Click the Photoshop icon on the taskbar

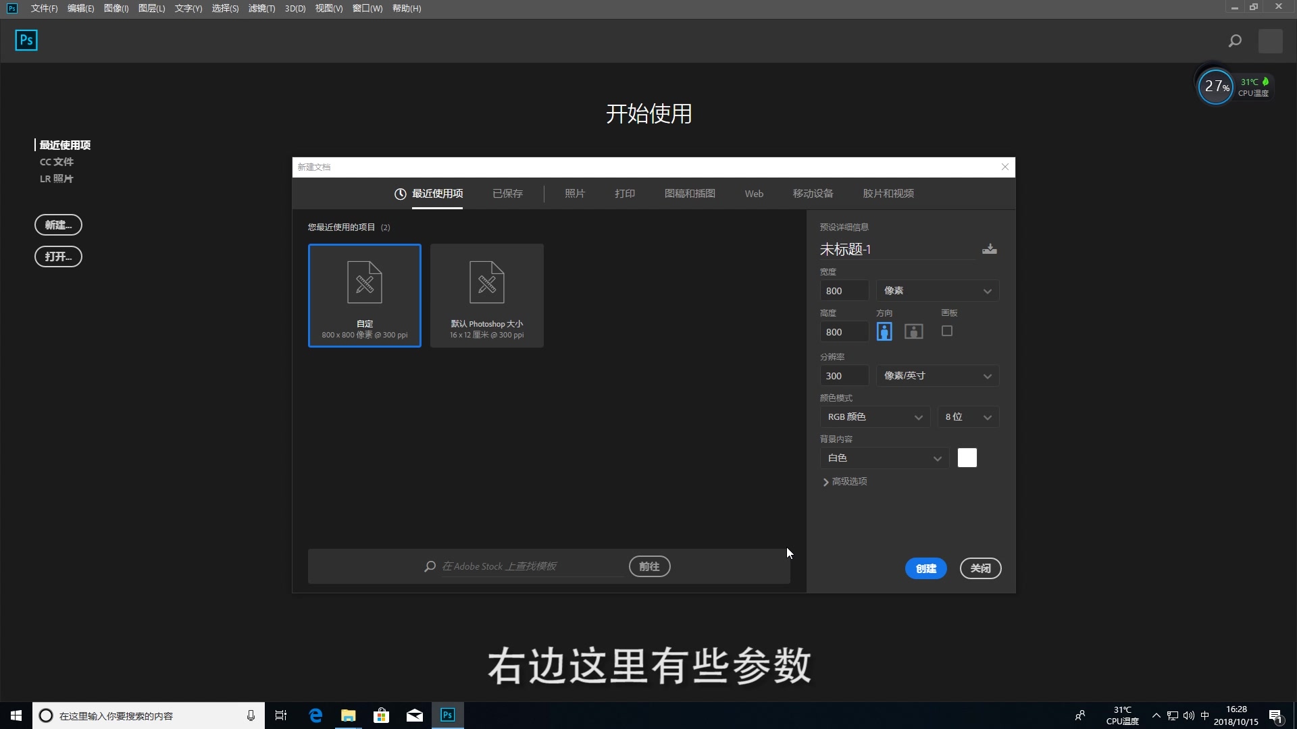447,715
